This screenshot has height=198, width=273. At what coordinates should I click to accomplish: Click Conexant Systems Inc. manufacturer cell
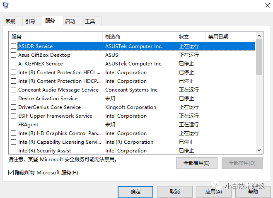132,90
